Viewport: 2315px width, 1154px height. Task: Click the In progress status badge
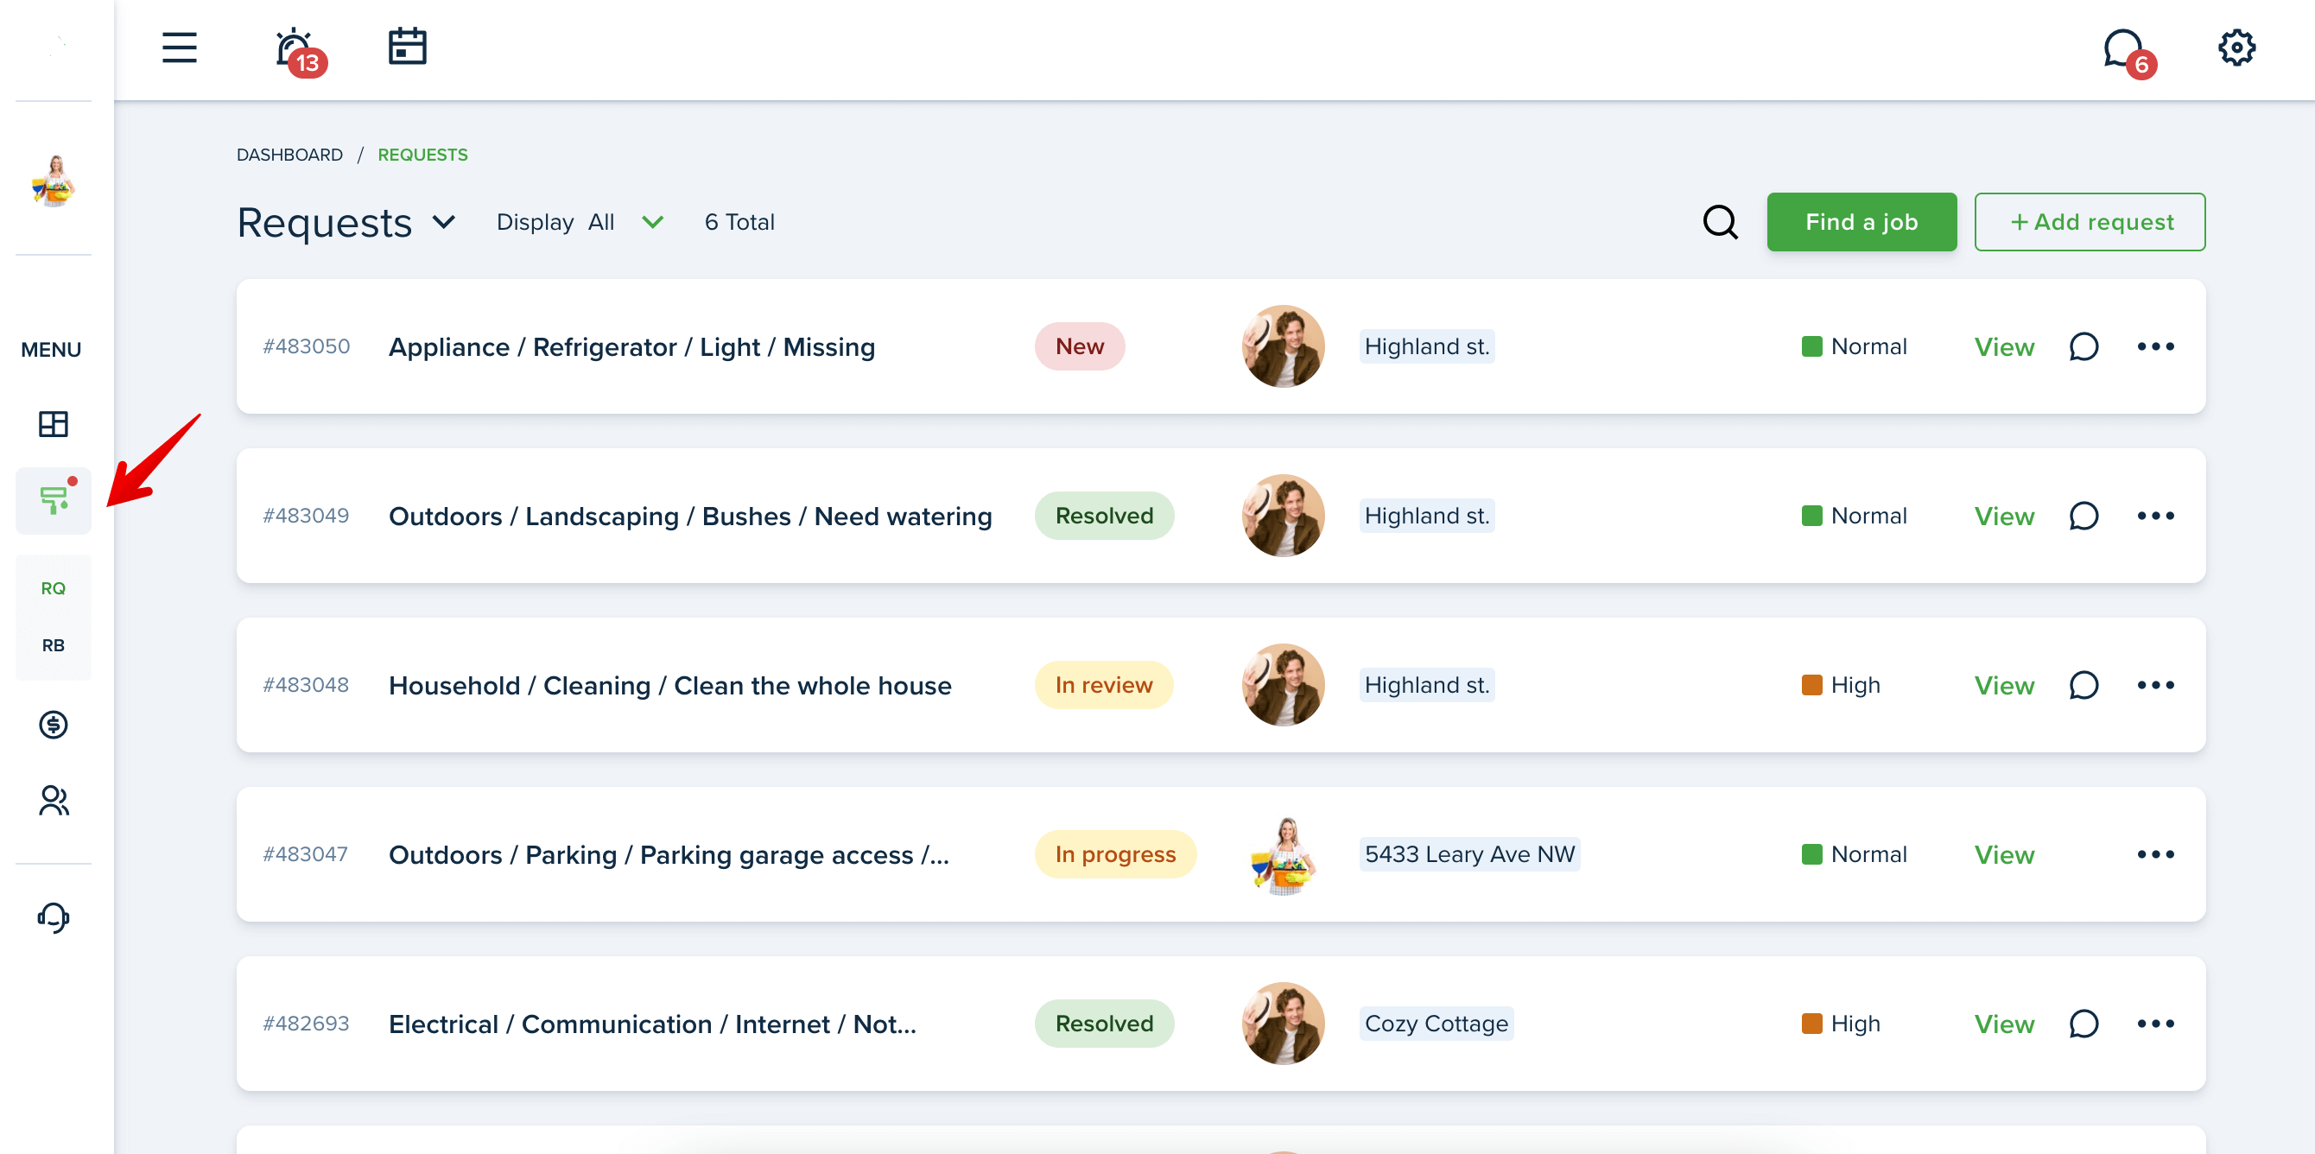1115,853
